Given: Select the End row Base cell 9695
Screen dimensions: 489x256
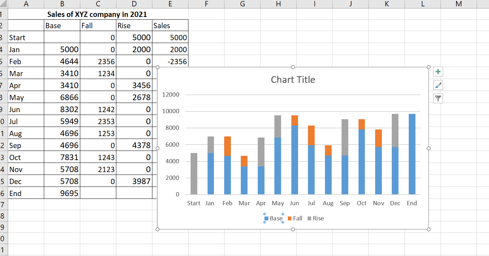Looking at the screenshot, I should tap(62, 193).
